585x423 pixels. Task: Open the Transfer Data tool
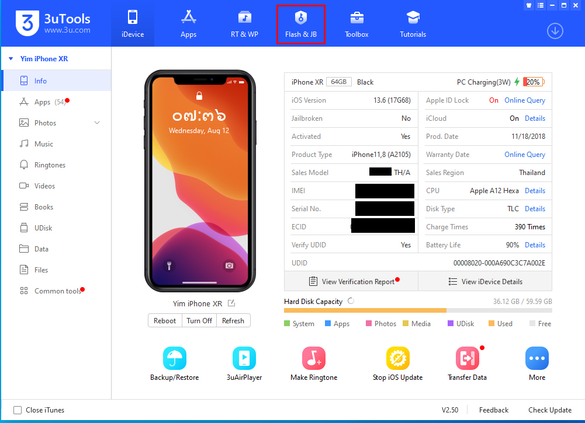click(x=467, y=358)
